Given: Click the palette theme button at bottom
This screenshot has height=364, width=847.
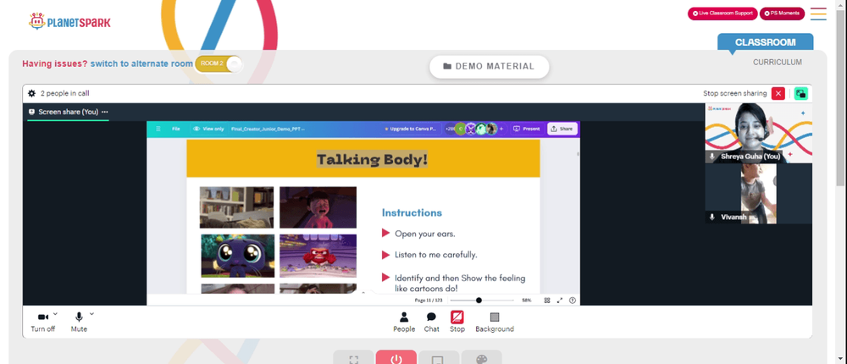Looking at the screenshot, I should point(481,357).
